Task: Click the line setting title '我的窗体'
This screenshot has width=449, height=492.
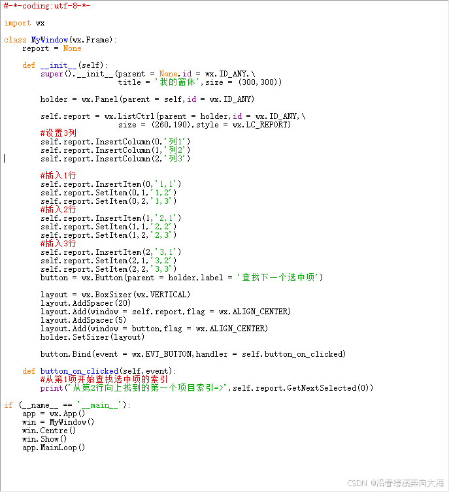Action: click(x=200, y=82)
